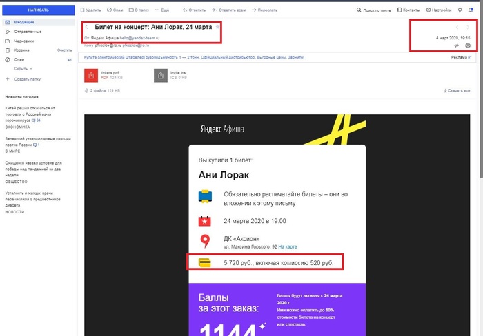483x336 pixels.
Task: Open На карте map link
Action: [x=288, y=247]
